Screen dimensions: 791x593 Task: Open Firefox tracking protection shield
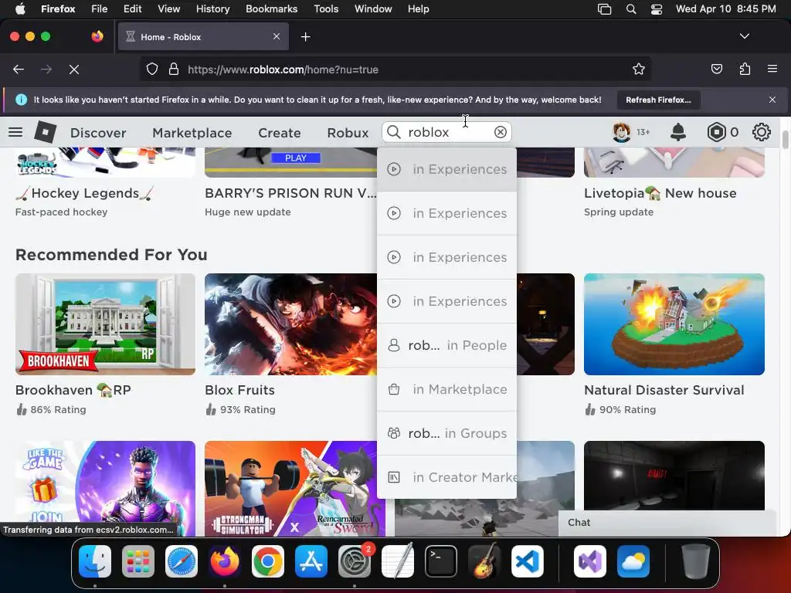(x=152, y=69)
